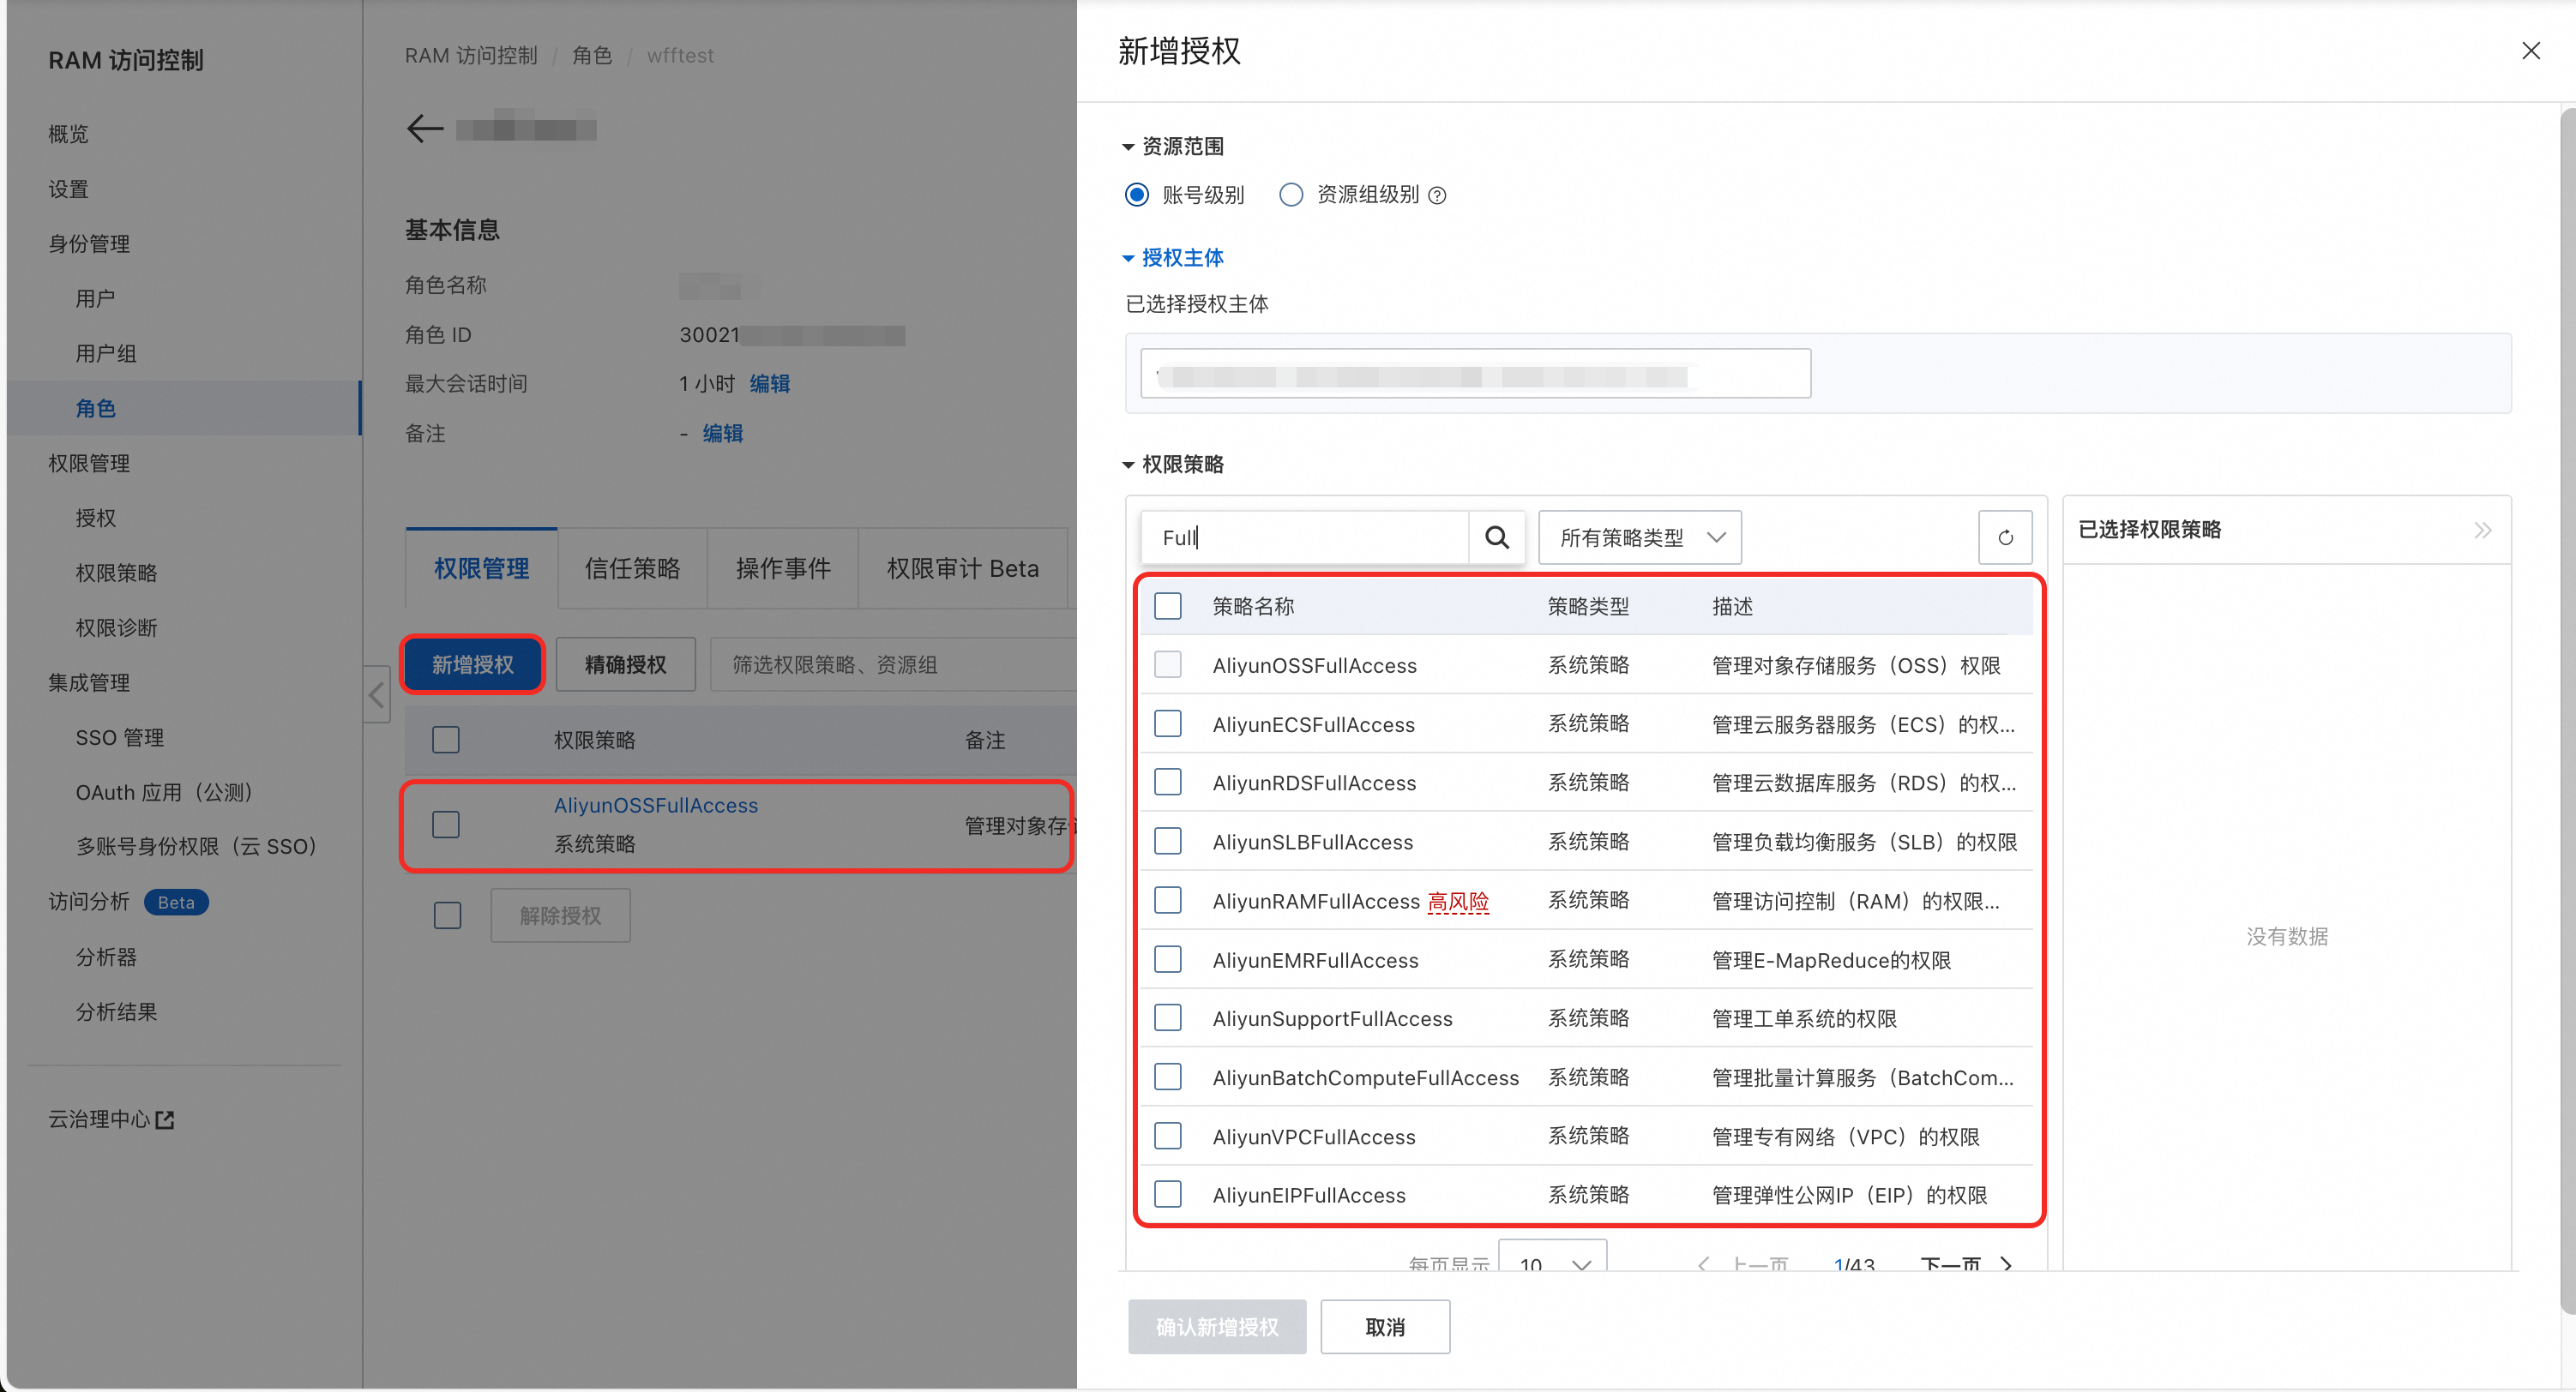
Task: Click the search magnifier icon
Action: pos(1496,537)
